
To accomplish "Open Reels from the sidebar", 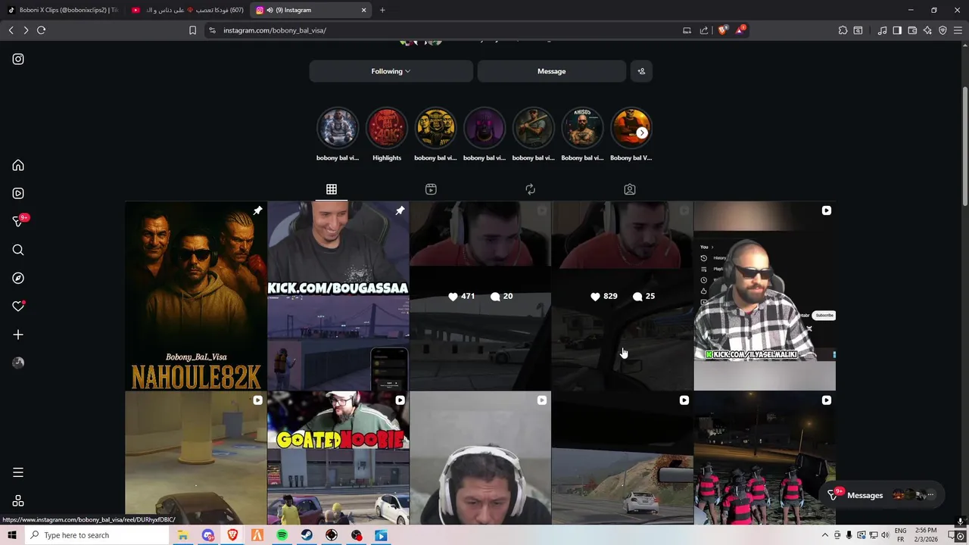I will 18,193.
